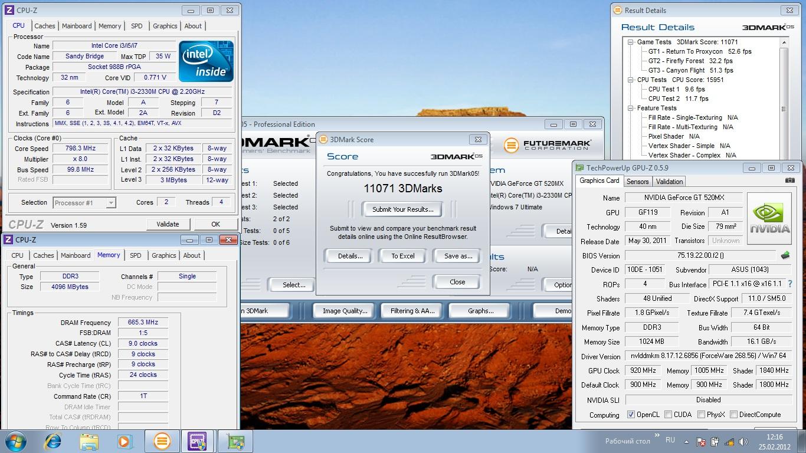This screenshot has width=806, height=453.
Task: Switch to the 3DMark05 taskbar button
Action: (162, 441)
